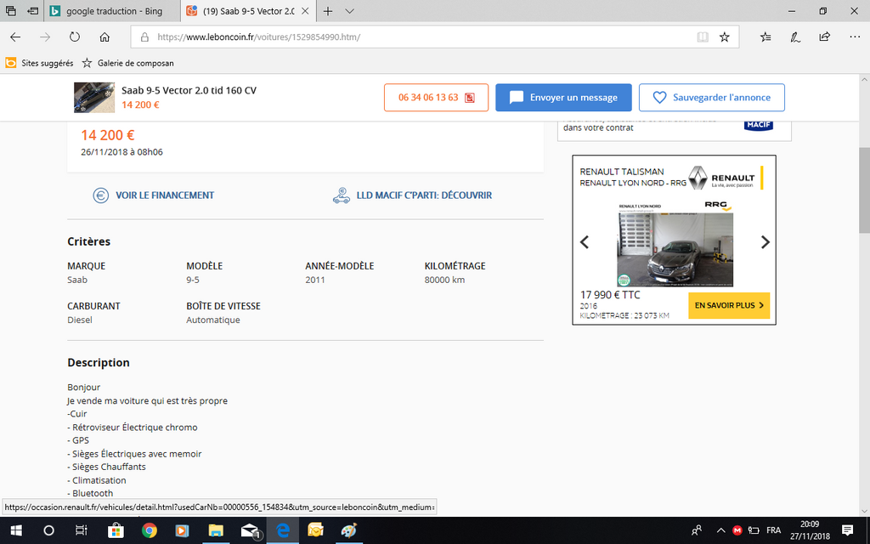Click the phone number 06 34 06 13 63 button
The image size is (870, 544).
436,98
